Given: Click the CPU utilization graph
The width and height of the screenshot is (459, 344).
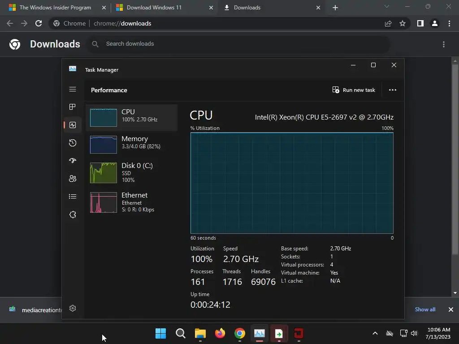Looking at the screenshot, I should pyautogui.click(x=292, y=183).
